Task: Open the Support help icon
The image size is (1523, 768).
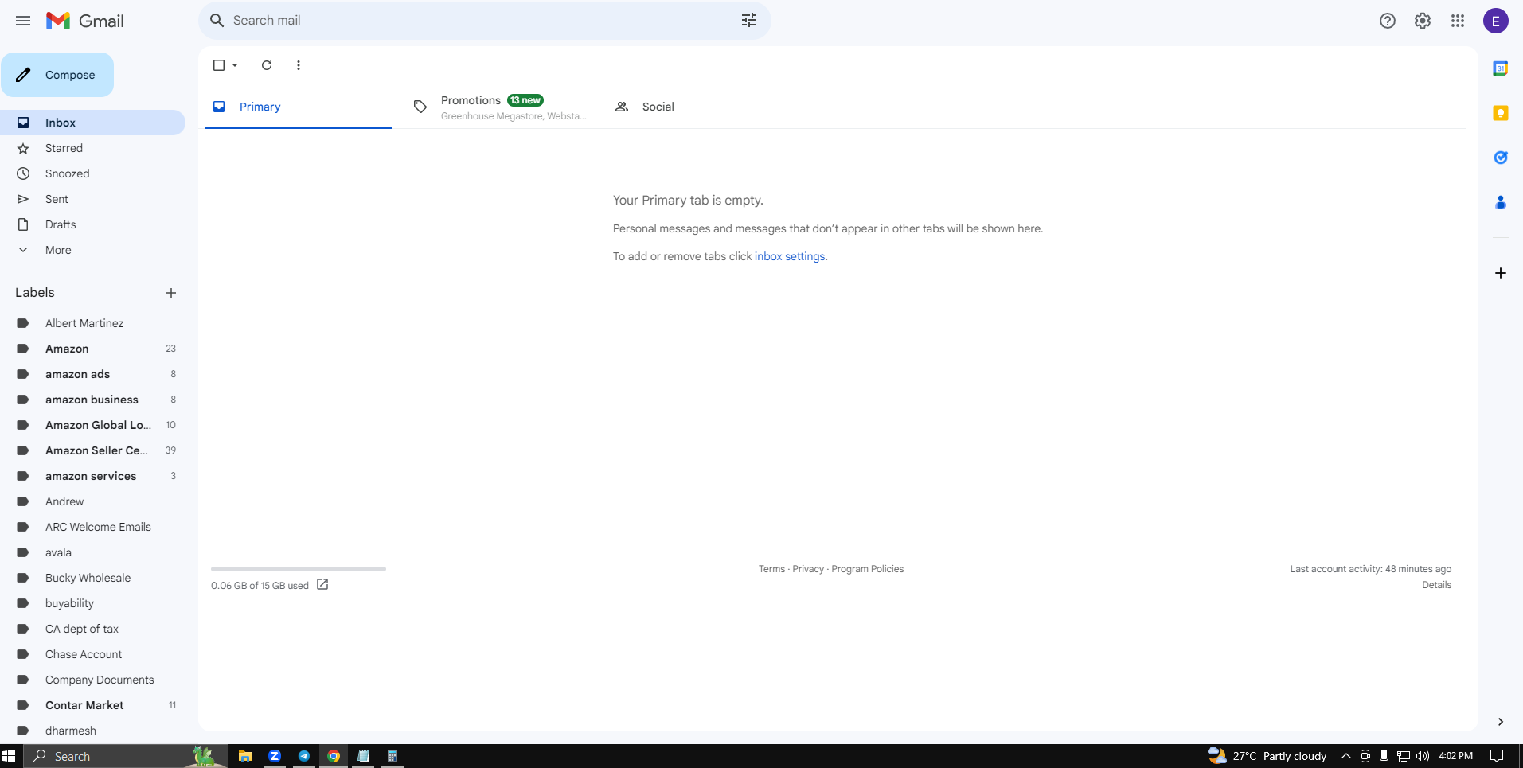Action: coord(1388,21)
